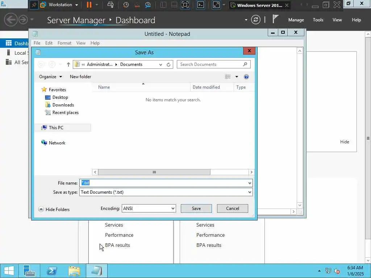371x278 pixels.
Task: Select Network in the navigation pane
Action: pyautogui.click(x=57, y=143)
